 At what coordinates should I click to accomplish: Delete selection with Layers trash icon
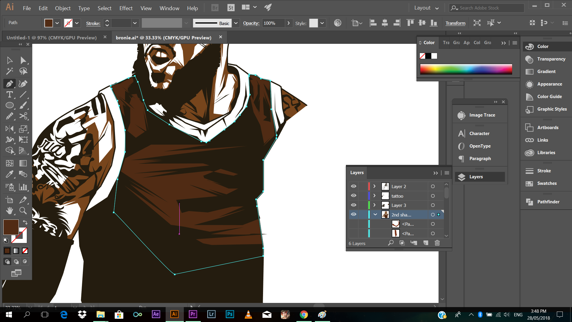pyautogui.click(x=437, y=243)
